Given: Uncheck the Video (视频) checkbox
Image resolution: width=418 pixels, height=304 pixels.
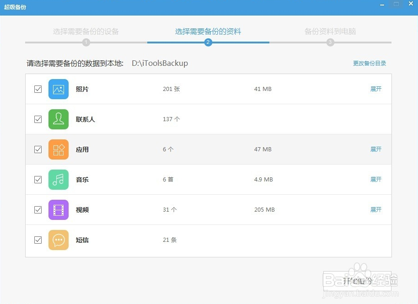Looking at the screenshot, I should pyautogui.click(x=38, y=210).
